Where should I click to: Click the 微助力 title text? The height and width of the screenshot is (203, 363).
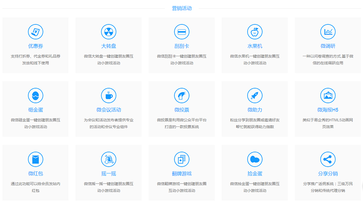point(255,110)
